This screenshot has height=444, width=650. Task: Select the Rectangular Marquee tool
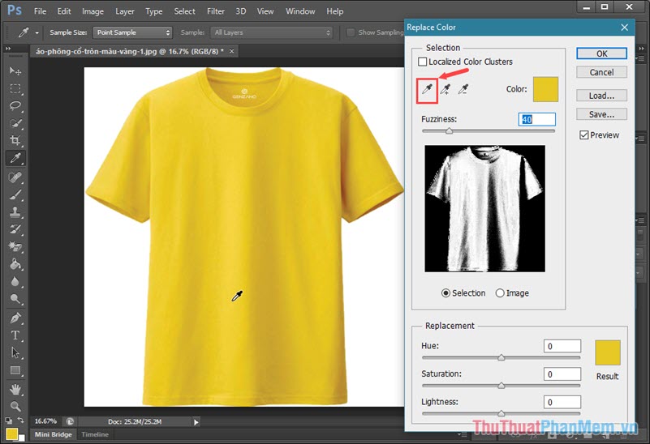[x=15, y=88]
